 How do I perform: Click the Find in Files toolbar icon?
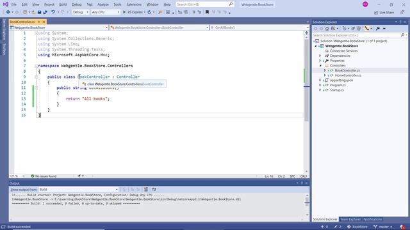tap(160, 12)
